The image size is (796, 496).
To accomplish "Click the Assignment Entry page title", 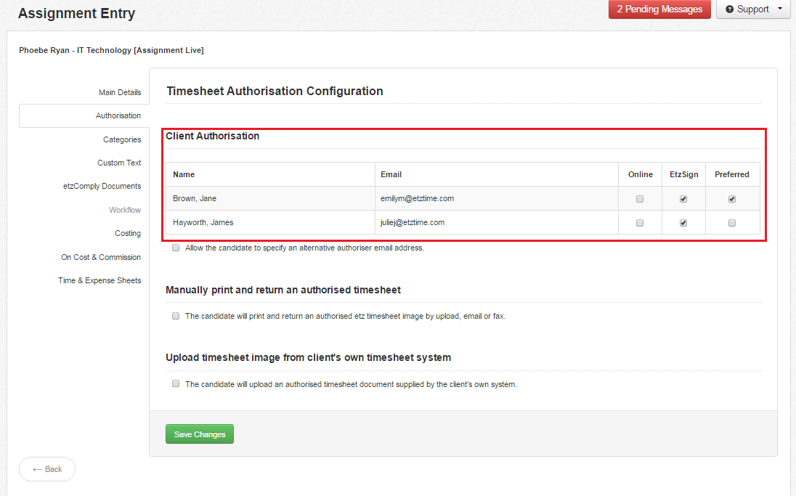I will 77,13.
